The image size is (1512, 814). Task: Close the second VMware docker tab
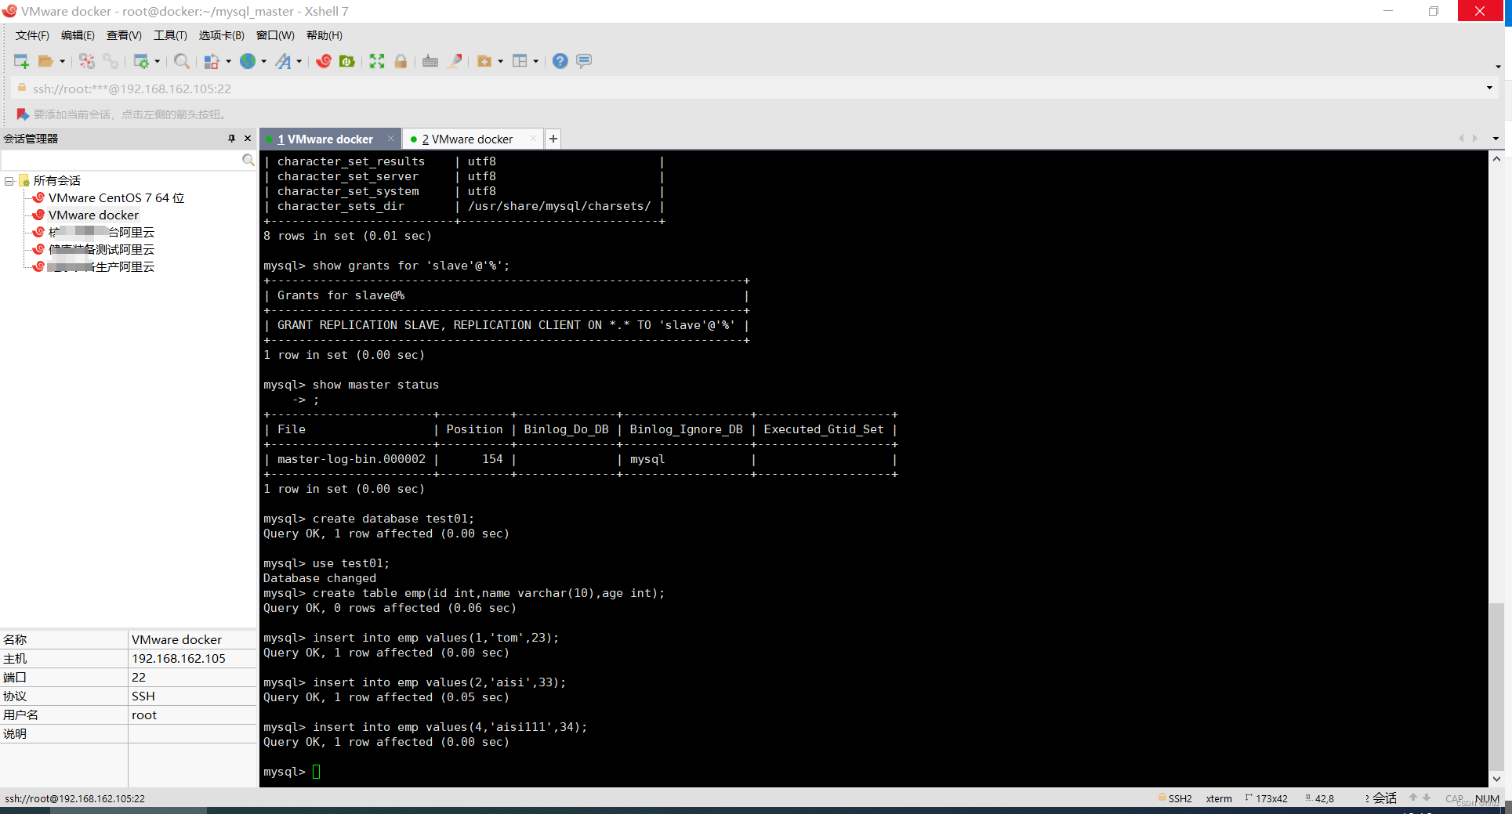[x=533, y=139]
